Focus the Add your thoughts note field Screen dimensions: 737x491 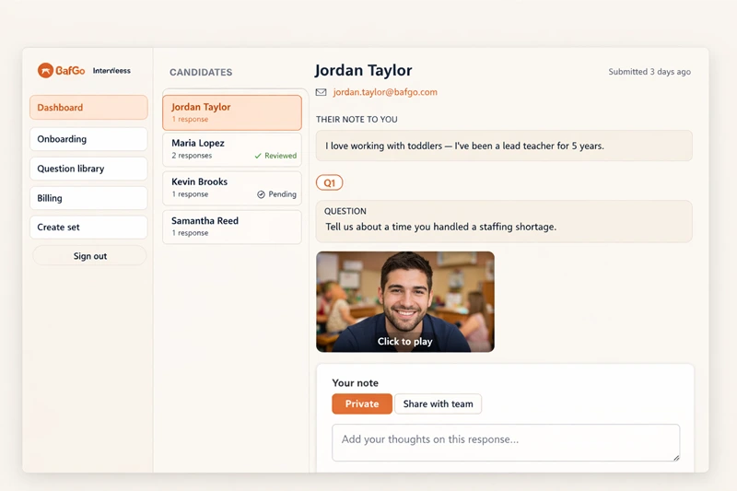506,442
